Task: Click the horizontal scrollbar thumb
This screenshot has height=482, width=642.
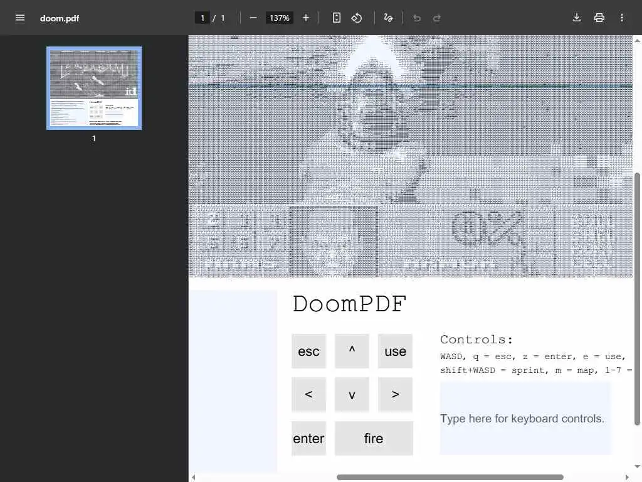Action: pyautogui.click(x=450, y=477)
